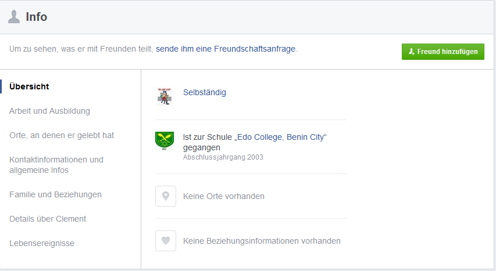This screenshot has height=271, width=496.
Task: Click the Edo College green crest icon
Action: point(165,140)
